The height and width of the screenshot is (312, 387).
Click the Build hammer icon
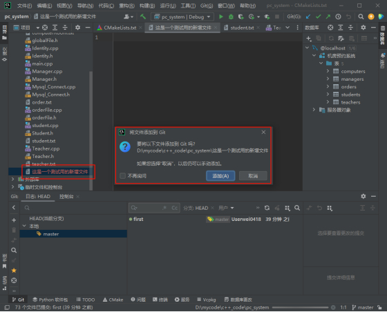point(143,17)
